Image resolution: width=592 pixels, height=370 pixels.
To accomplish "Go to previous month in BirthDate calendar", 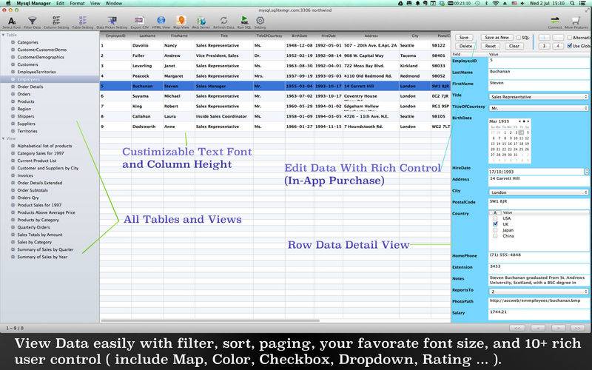I will click(x=520, y=121).
